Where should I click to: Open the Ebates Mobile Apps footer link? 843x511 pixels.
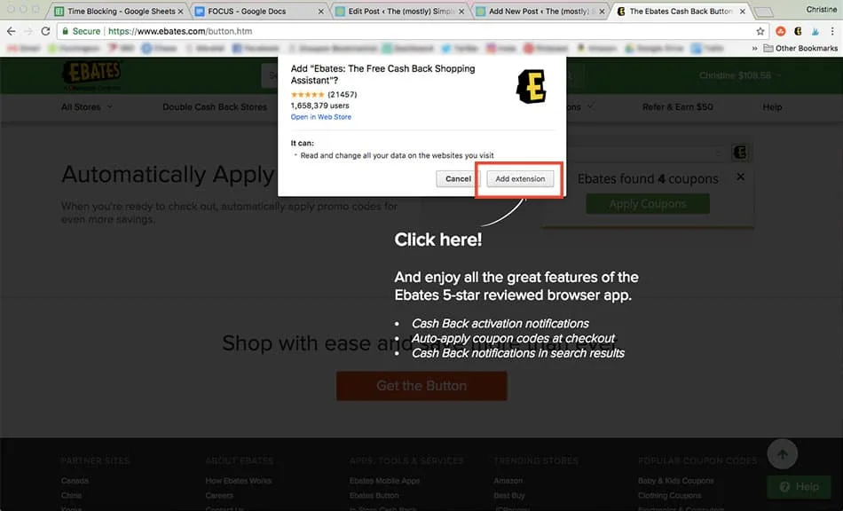click(384, 481)
